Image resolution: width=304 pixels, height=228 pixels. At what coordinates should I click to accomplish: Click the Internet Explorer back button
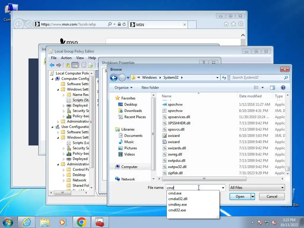pyautogui.click(x=19, y=24)
